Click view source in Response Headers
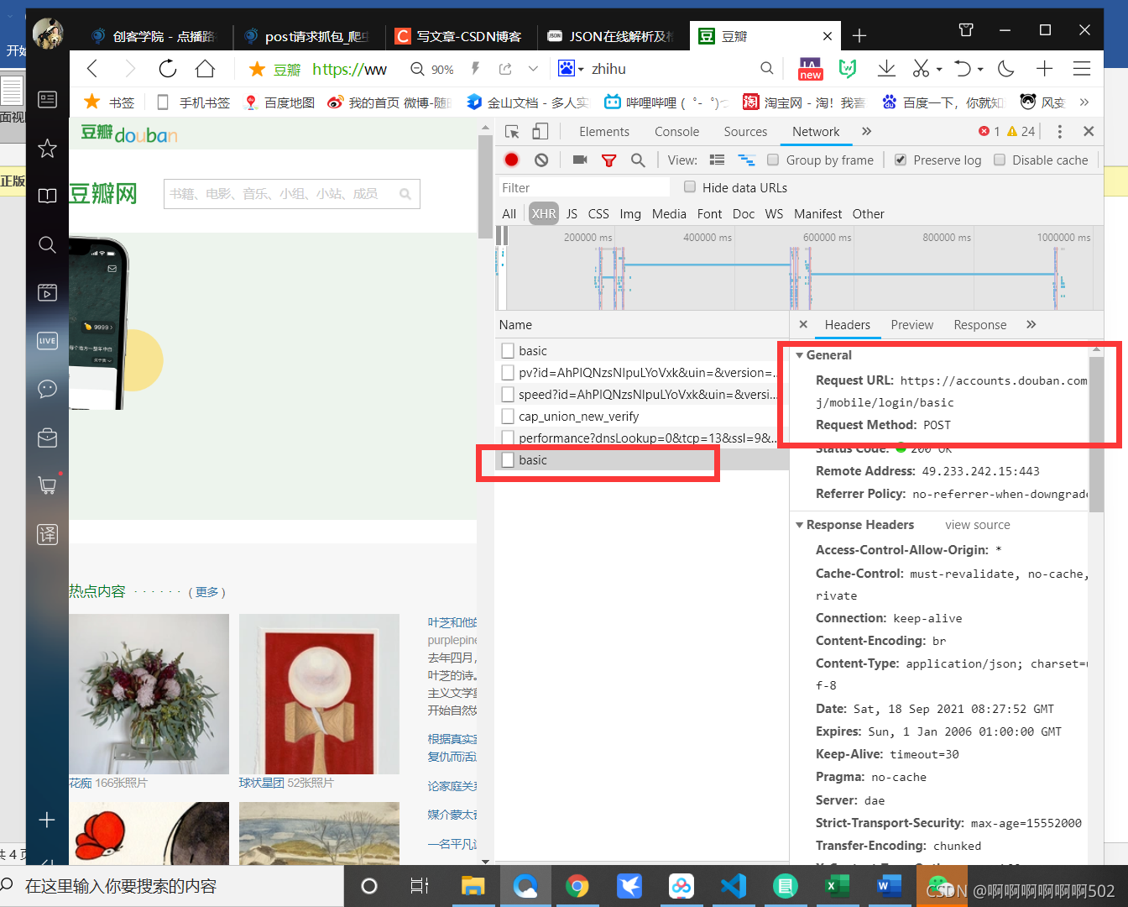Image resolution: width=1128 pixels, height=907 pixels. [978, 525]
